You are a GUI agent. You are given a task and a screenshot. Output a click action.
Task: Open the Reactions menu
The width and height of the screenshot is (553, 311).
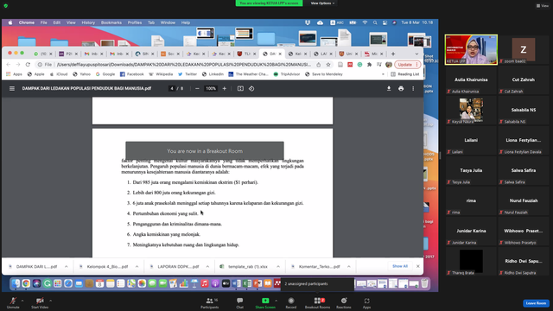pos(344,302)
